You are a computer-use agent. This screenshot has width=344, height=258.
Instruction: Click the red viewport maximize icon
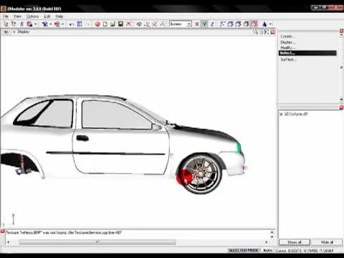[x=272, y=32]
